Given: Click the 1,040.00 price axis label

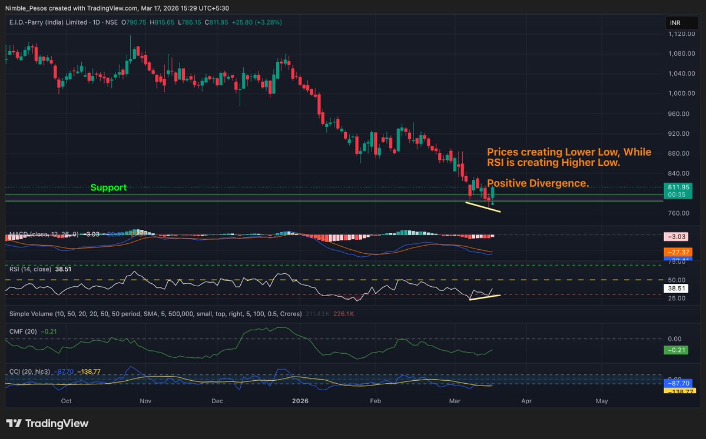Looking at the screenshot, I should [681, 73].
